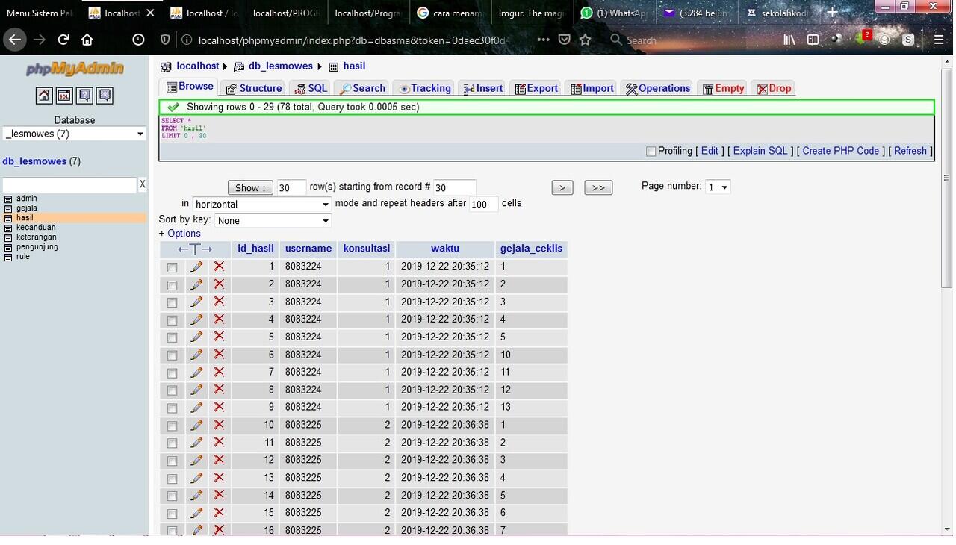956x545 pixels.
Task: Open Firefox hamburger menu
Action: click(940, 40)
